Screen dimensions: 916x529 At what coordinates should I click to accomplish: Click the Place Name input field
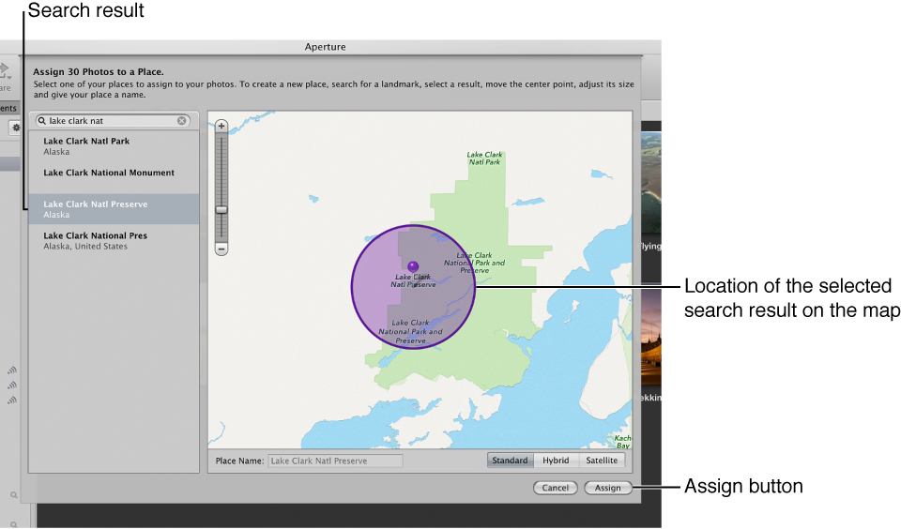coord(335,461)
